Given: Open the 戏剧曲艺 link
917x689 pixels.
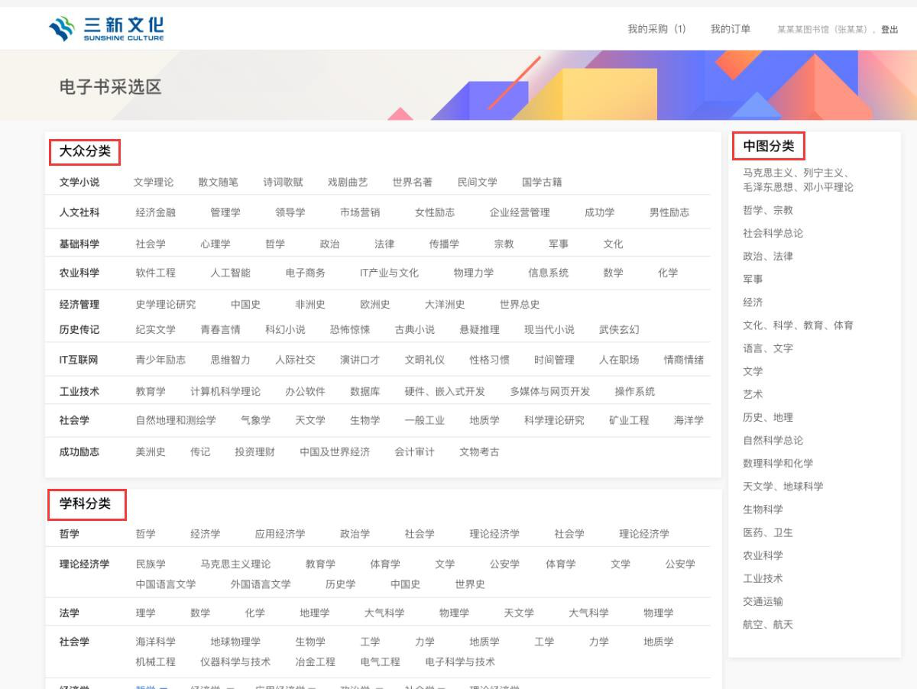Looking at the screenshot, I should 348,182.
